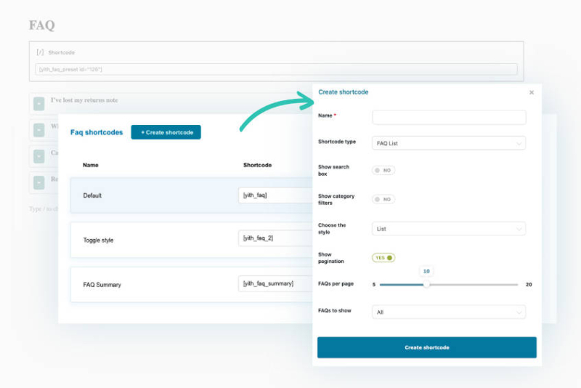Viewport: 581px width, 388px height.
Task: Click the slider value bubble showing 10
Action: click(426, 271)
